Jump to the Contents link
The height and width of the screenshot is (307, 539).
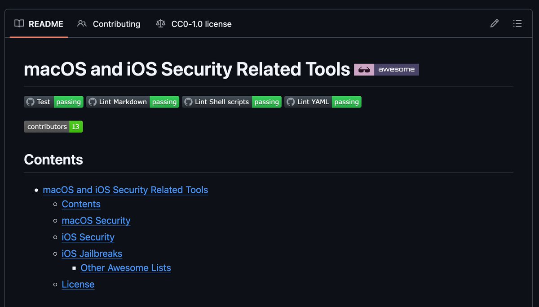tap(81, 204)
